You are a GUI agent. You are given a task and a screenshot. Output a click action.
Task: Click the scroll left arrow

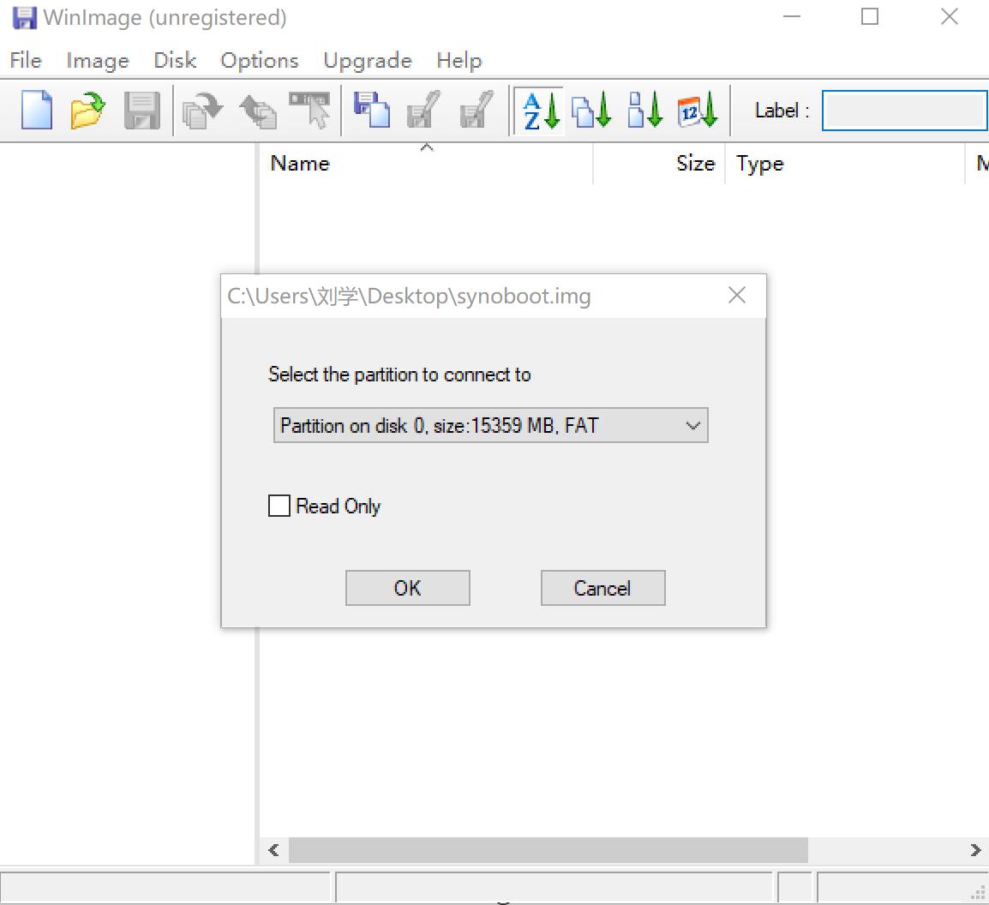point(273,850)
